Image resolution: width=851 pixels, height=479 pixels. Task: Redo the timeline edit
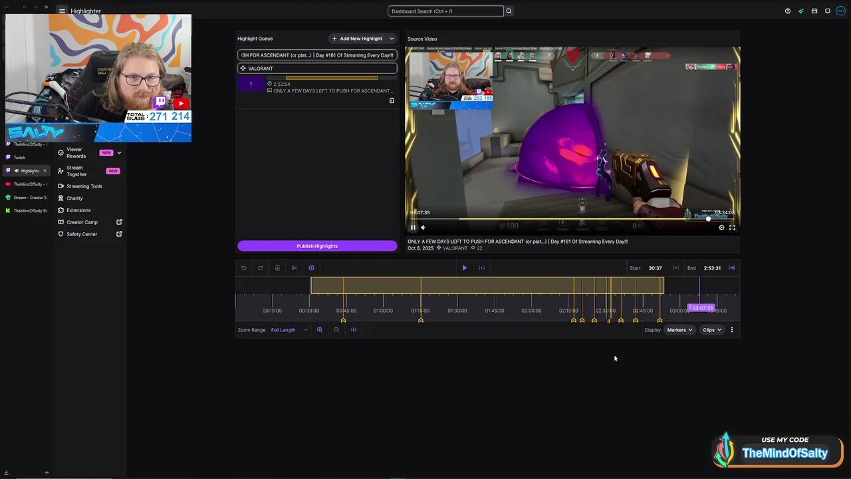(261, 268)
